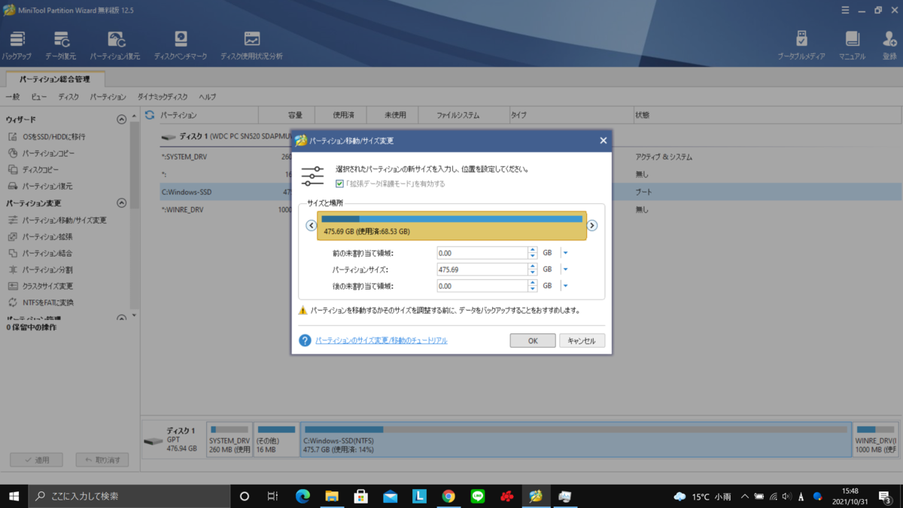
Task: Click the ブータブルメディア icon
Action: coord(800,41)
